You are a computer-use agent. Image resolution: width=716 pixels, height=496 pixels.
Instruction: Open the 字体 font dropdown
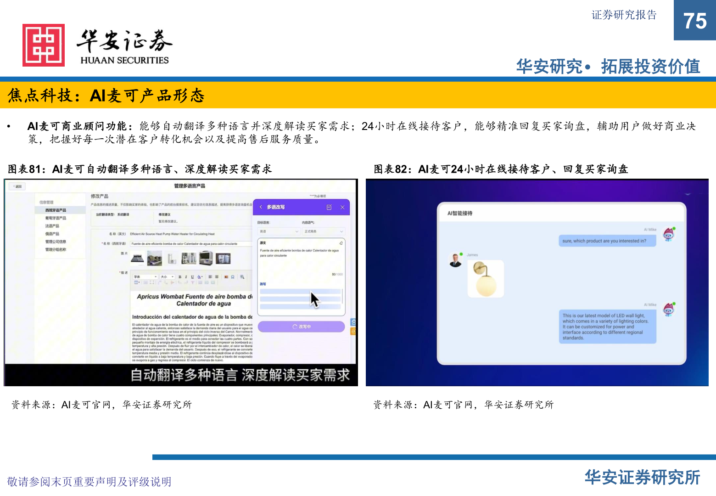click(145, 277)
